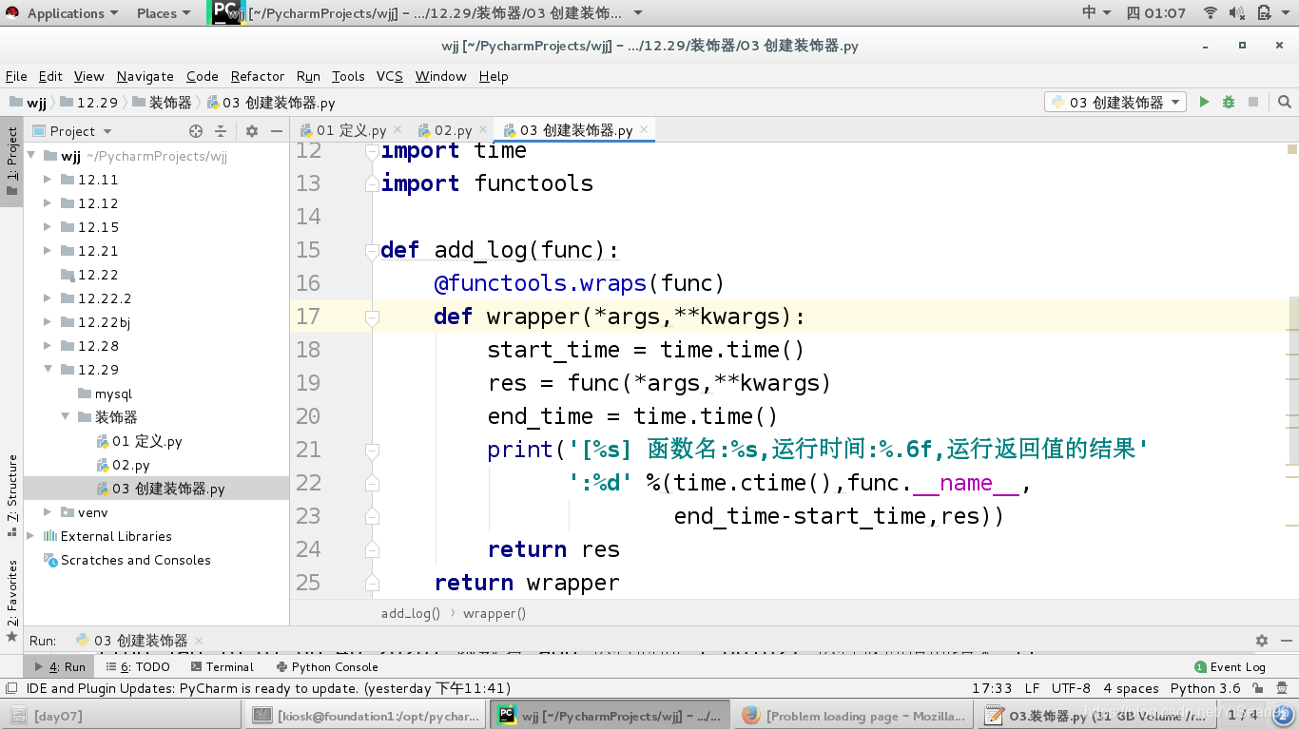Close the 03 创建装饰器 Run tab
Image resolution: width=1299 pixels, height=730 pixels.
[x=198, y=641]
